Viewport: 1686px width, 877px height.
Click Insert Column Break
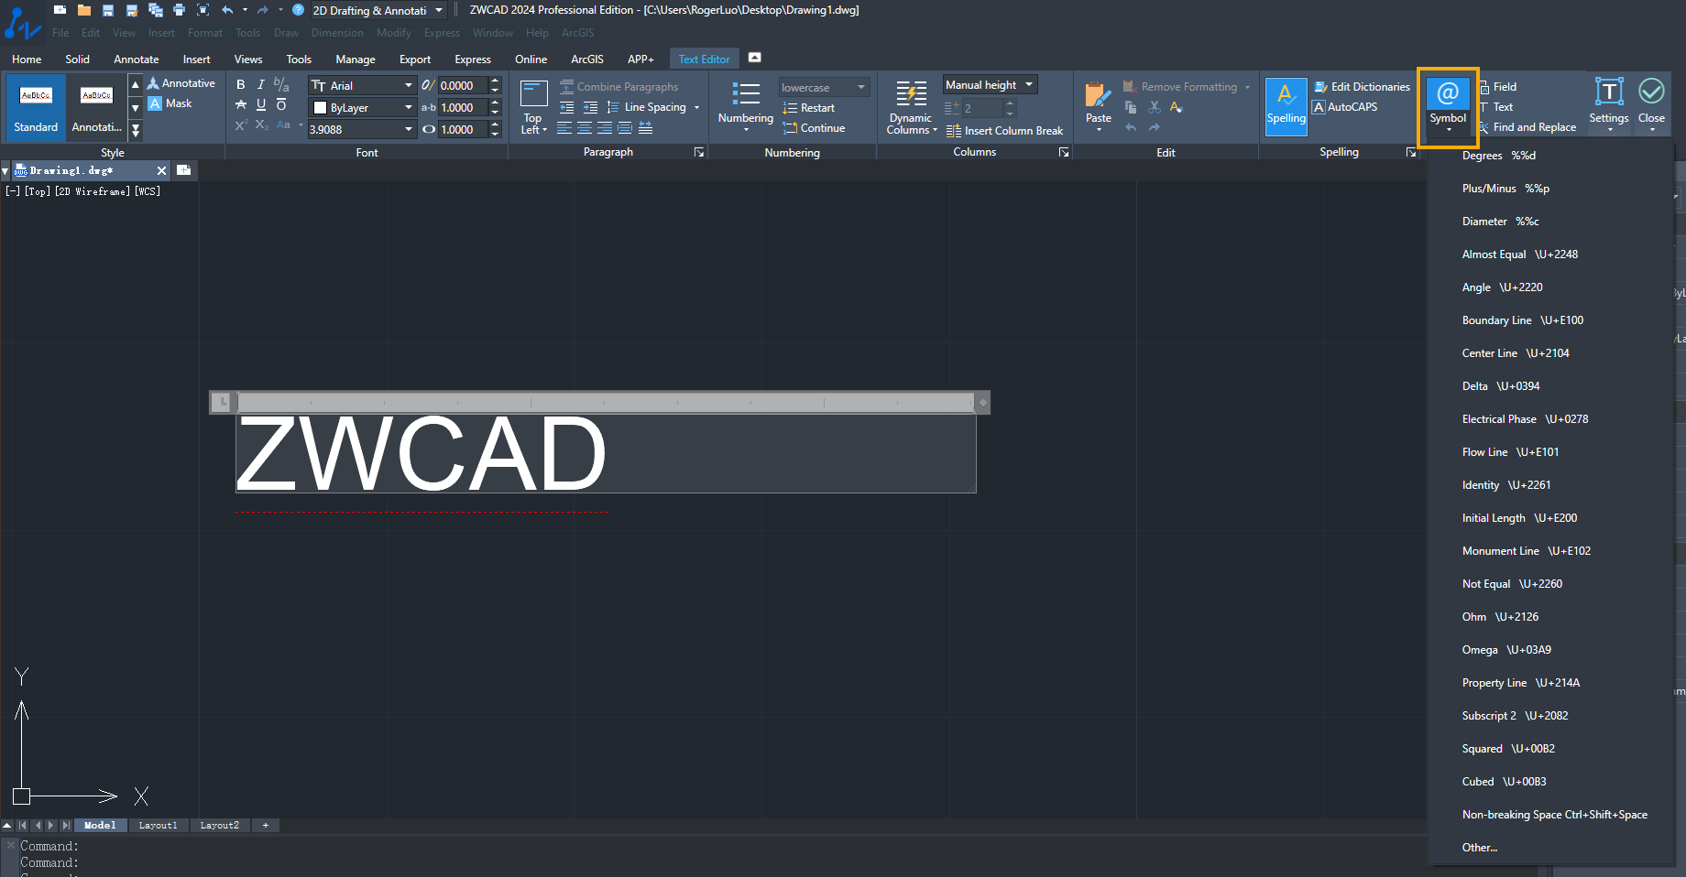[x=1005, y=131]
